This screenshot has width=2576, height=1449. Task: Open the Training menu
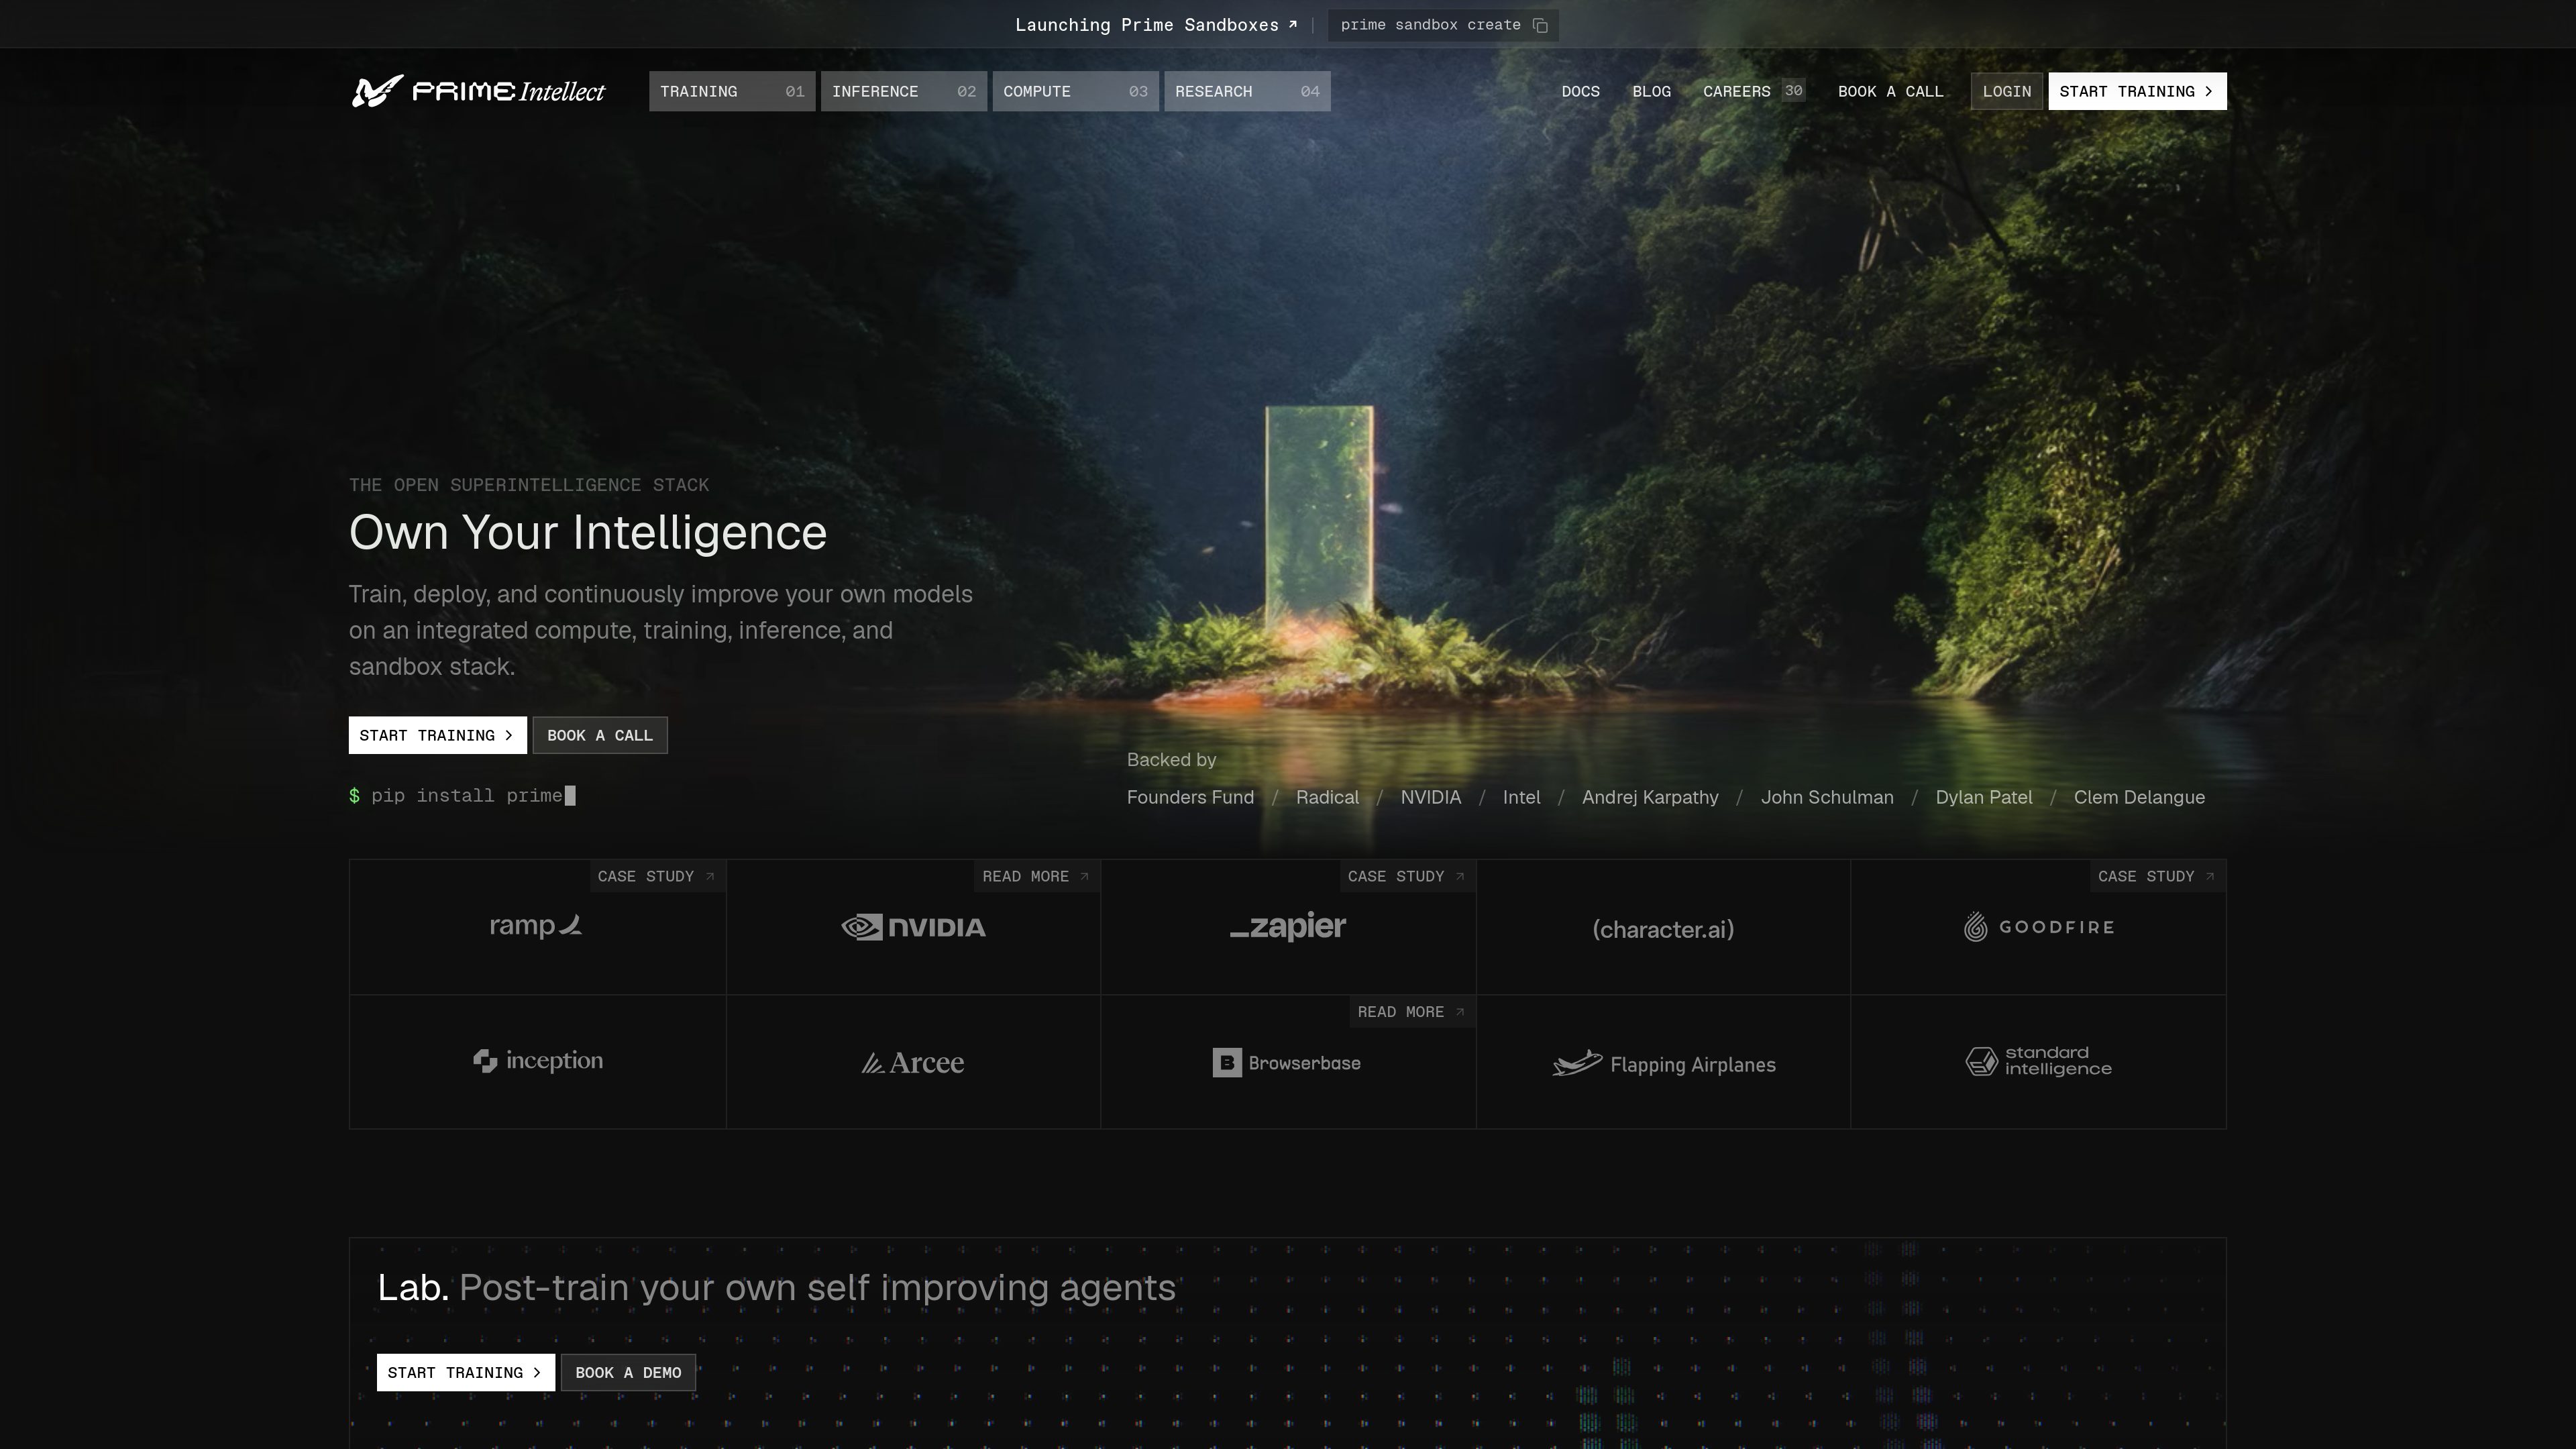click(x=732, y=91)
